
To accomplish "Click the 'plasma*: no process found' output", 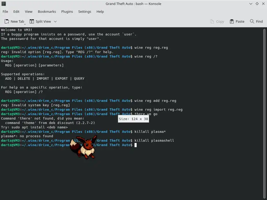I will click(27, 136).
